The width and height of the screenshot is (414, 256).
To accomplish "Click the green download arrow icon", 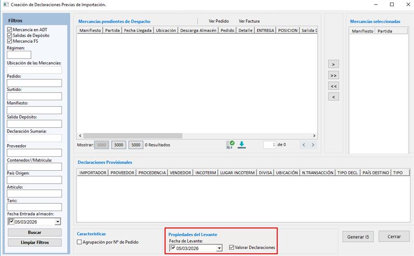I will coord(242,145).
